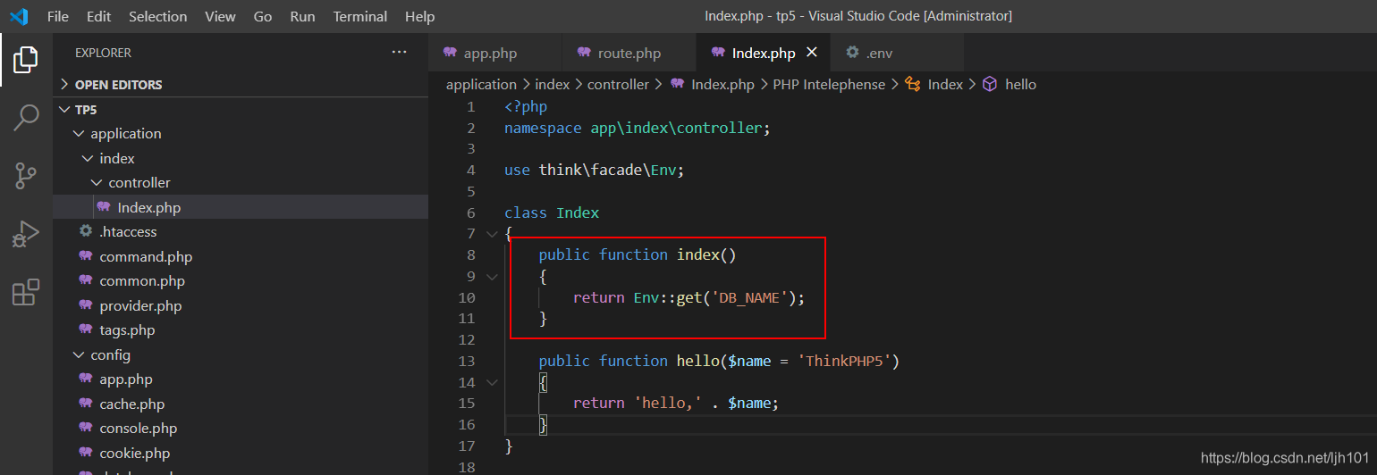Fold the index function at line 9

point(491,277)
